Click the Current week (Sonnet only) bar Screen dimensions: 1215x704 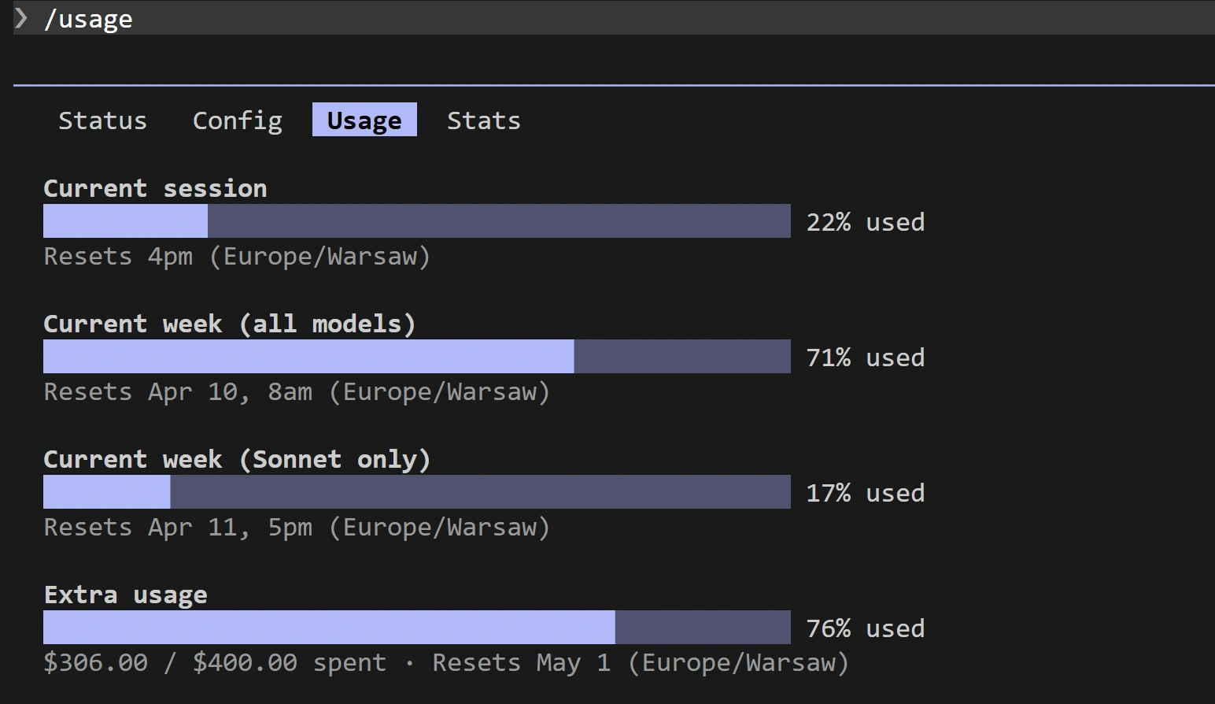pos(417,492)
